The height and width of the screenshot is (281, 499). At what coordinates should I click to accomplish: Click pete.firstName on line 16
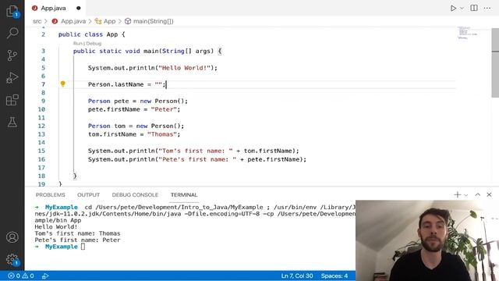pyautogui.click(x=274, y=159)
